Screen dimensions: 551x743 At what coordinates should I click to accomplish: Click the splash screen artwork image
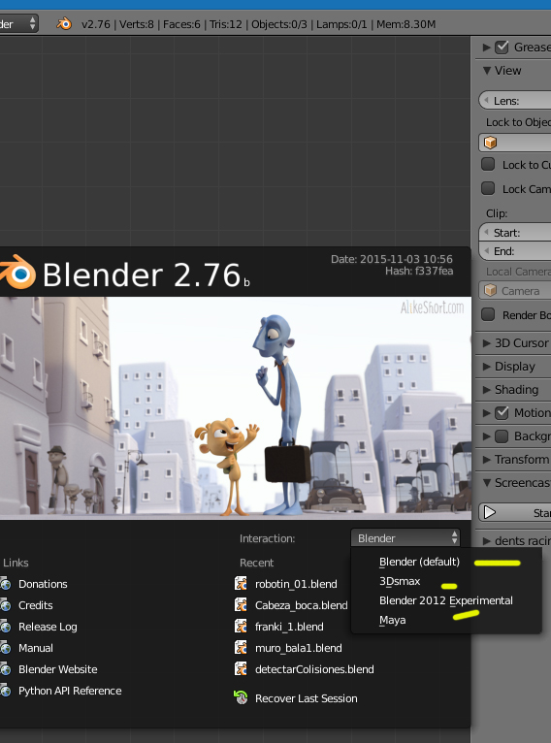coord(236,407)
